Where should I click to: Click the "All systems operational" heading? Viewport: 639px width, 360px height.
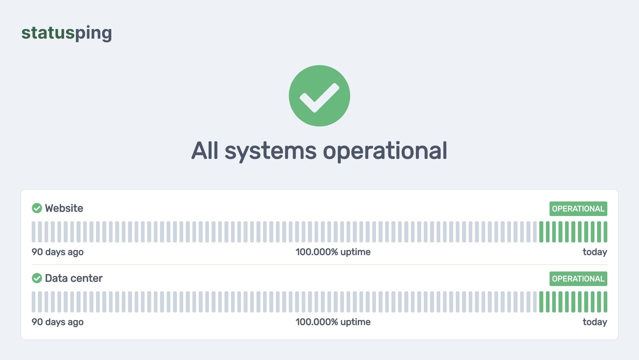[x=319, y=151]
